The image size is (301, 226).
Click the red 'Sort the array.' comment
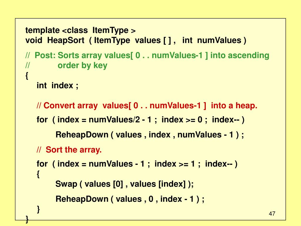tap(69, 150)
